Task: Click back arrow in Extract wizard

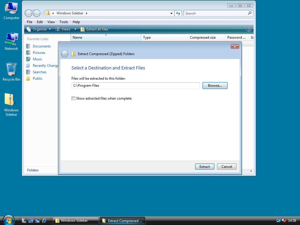Action: [x=65, y=54]
